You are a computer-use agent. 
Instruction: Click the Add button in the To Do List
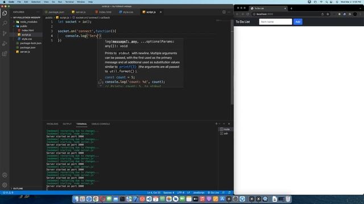[298, 22]
